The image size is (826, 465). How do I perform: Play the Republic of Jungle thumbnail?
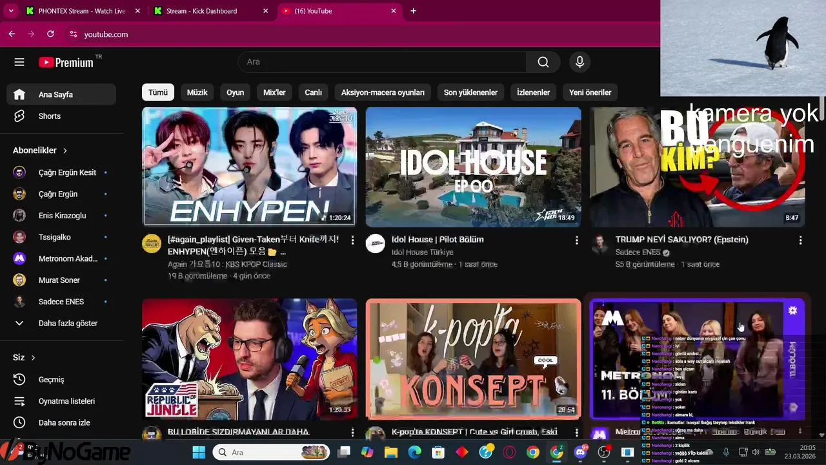[x=249, y=358]
